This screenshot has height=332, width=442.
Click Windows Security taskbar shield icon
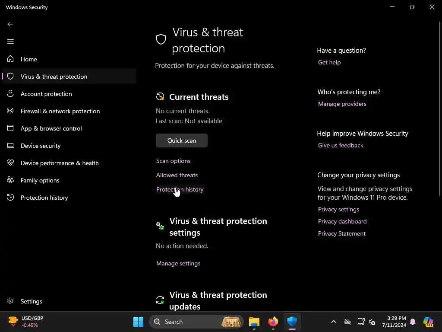click(x=292, y=321)
